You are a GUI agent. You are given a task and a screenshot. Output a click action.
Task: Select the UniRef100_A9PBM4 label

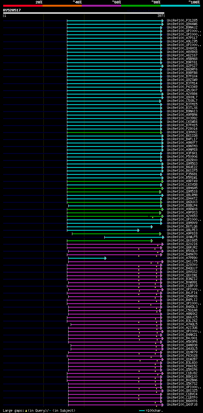tap(182, 115)
